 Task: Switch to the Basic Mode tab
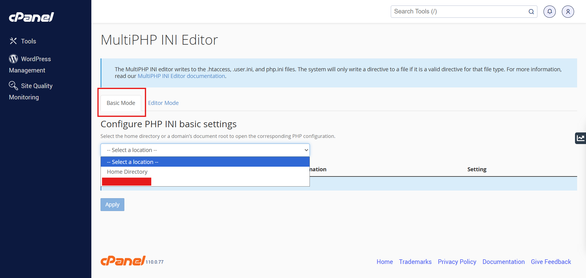click(x=121, y=103)
